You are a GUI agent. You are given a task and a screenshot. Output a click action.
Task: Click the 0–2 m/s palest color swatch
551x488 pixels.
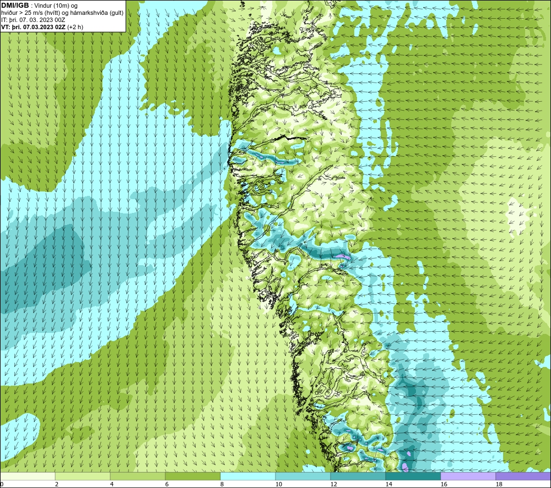point(28,476)
